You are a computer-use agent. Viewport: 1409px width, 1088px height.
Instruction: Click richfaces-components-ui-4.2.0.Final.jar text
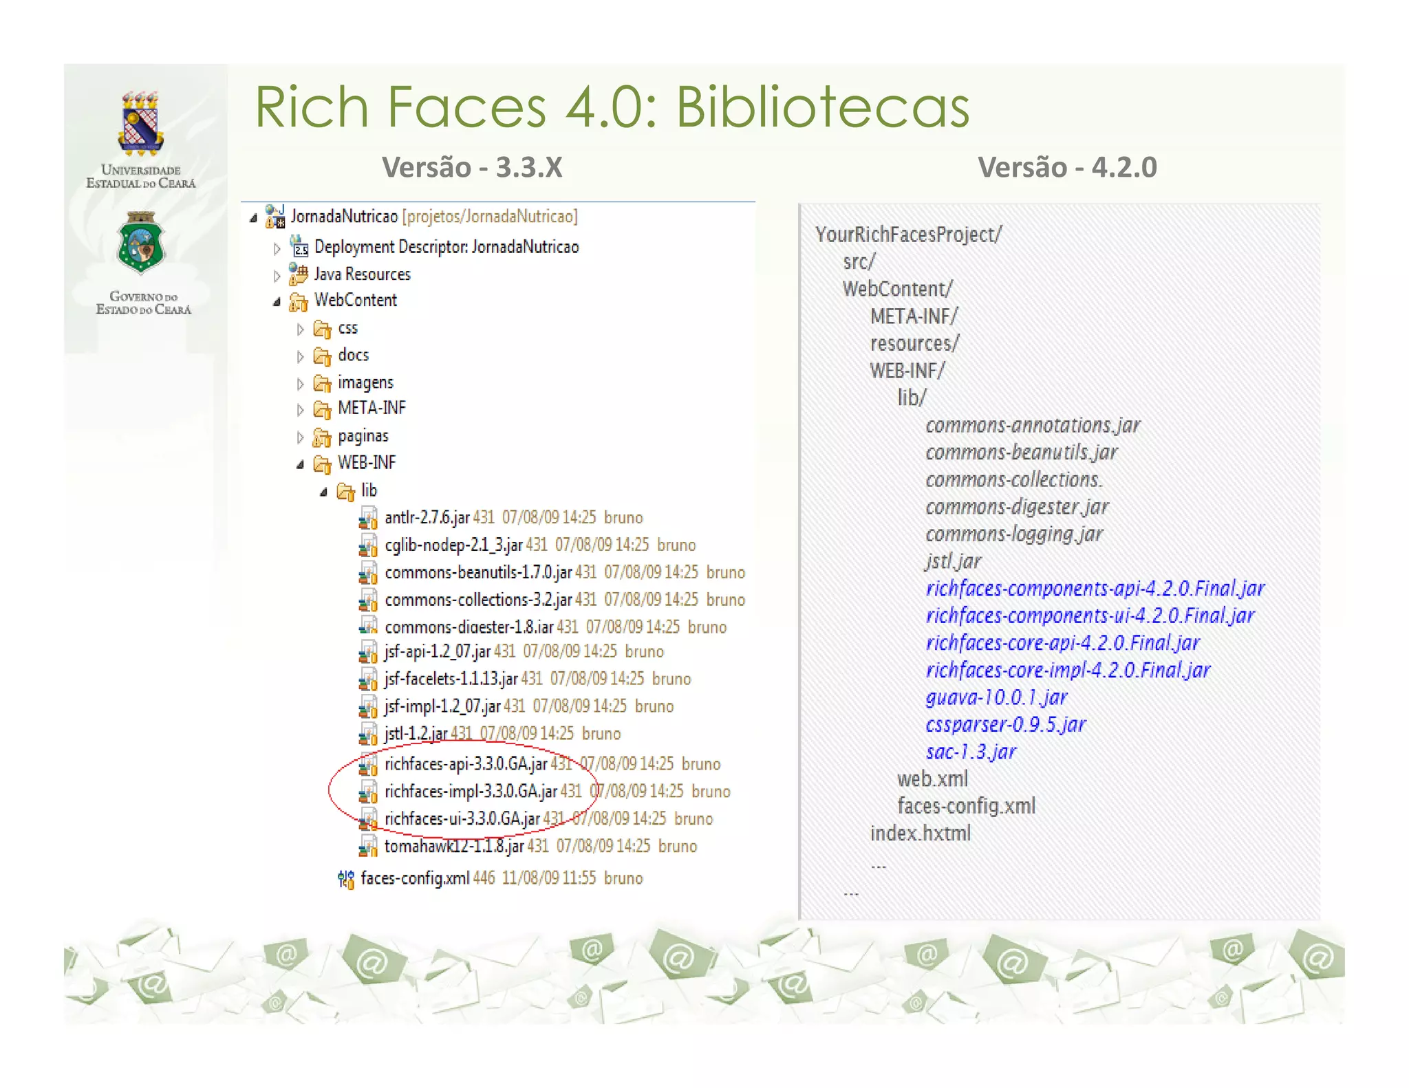coord(1090,616)
